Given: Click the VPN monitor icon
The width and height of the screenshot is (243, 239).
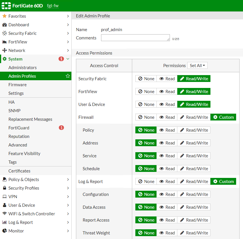Looking at the screenshot, I should (x=4, y=197).
